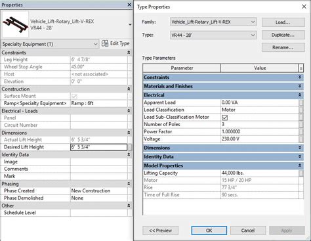Collapse the Electrical - Loads section

click(129, 111)
